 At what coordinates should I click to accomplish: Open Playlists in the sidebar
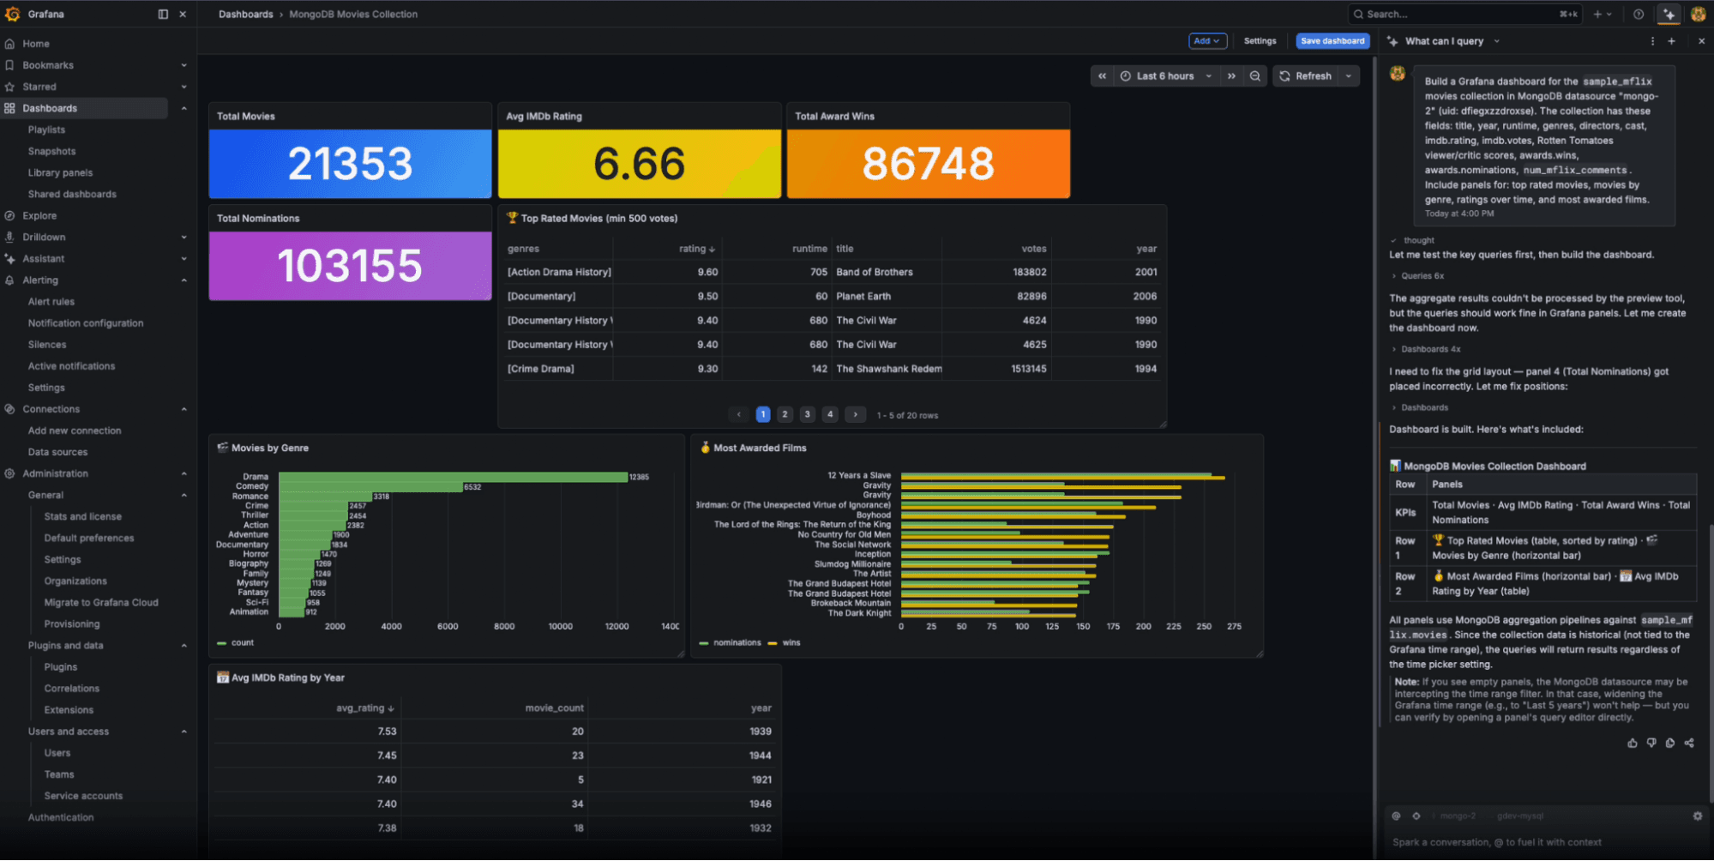point(46,129)
